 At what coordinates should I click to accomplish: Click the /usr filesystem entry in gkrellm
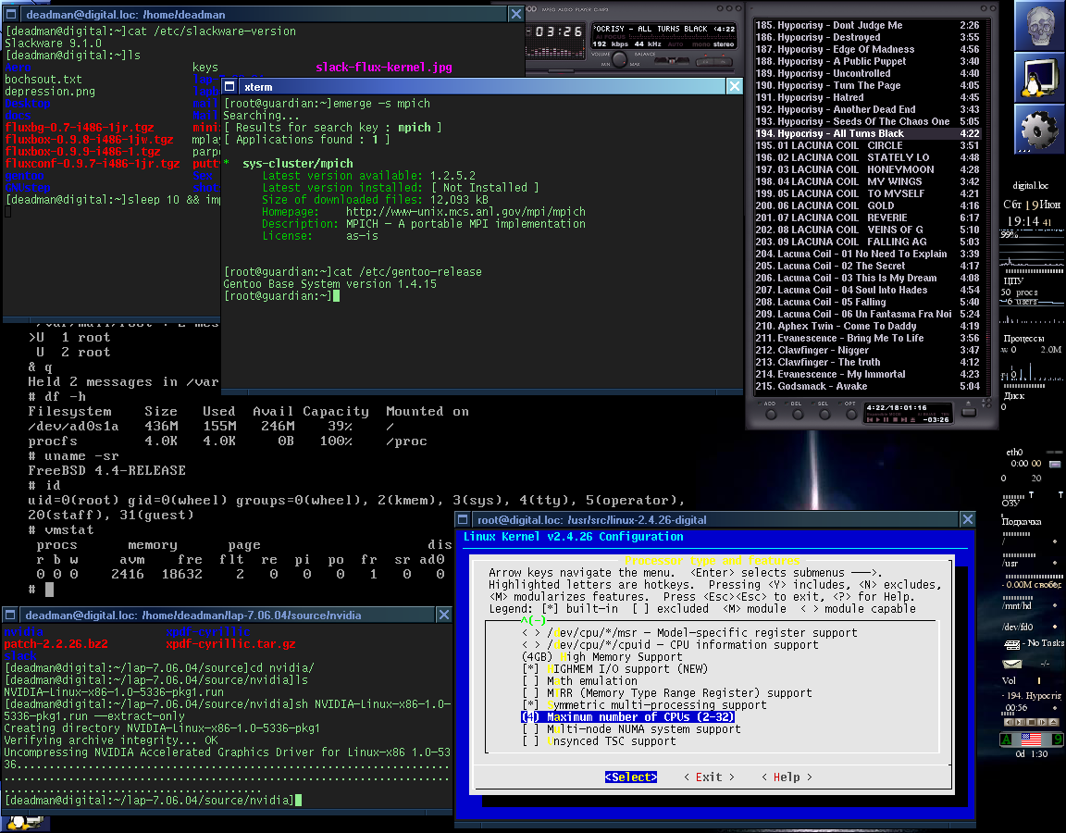pos(1010,563)
